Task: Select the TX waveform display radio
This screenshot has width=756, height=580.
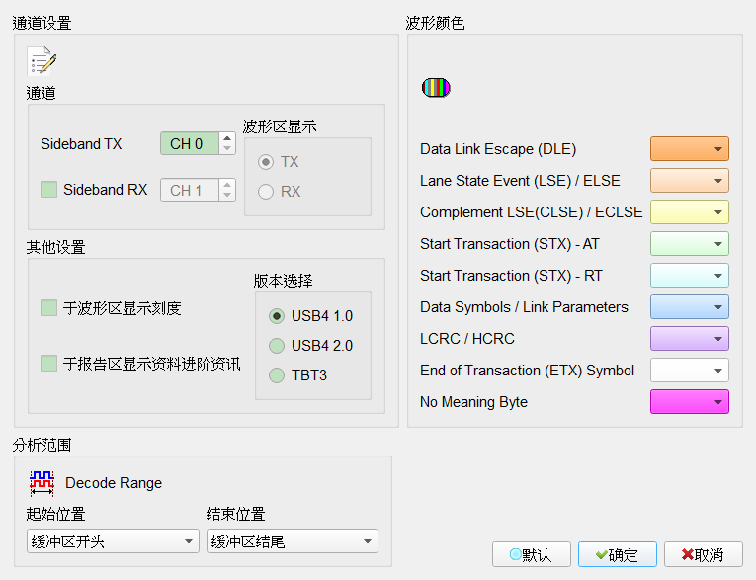Action: click(266, 162)
